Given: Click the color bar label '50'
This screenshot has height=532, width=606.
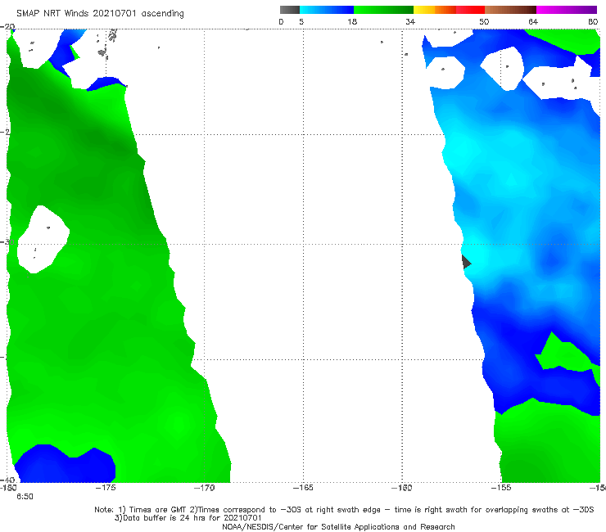Looking at the screenshot, I should [484, 22].
